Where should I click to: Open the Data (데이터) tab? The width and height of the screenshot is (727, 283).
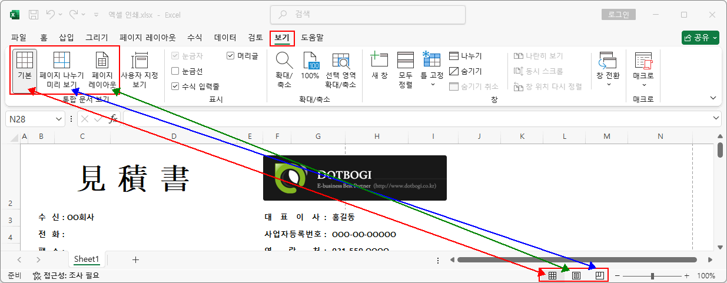coord(225,38)
